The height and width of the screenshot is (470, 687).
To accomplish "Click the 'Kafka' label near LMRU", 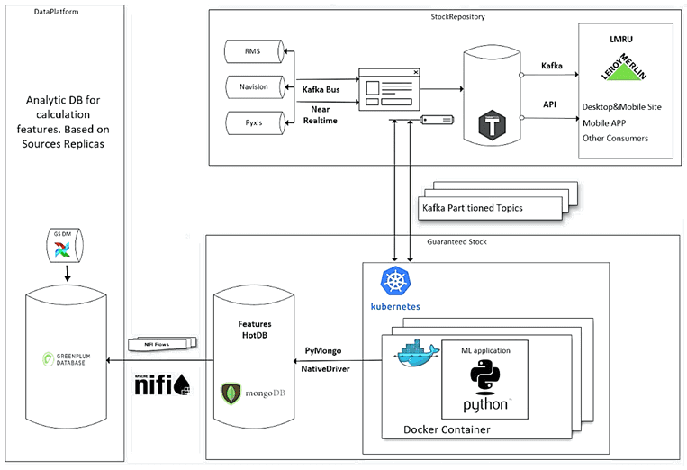I will 552,66.
